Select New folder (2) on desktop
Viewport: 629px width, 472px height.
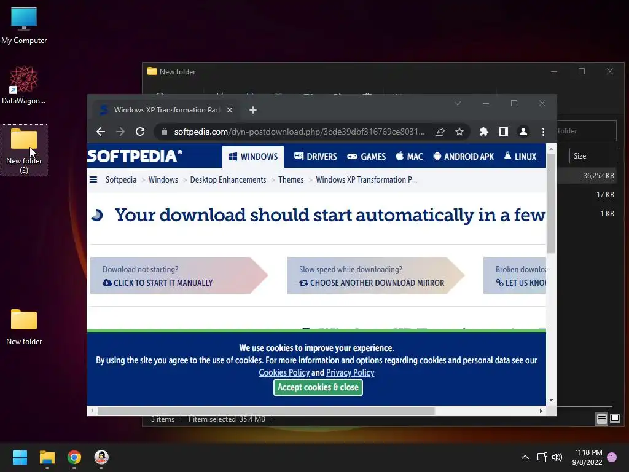pos(24,150)
